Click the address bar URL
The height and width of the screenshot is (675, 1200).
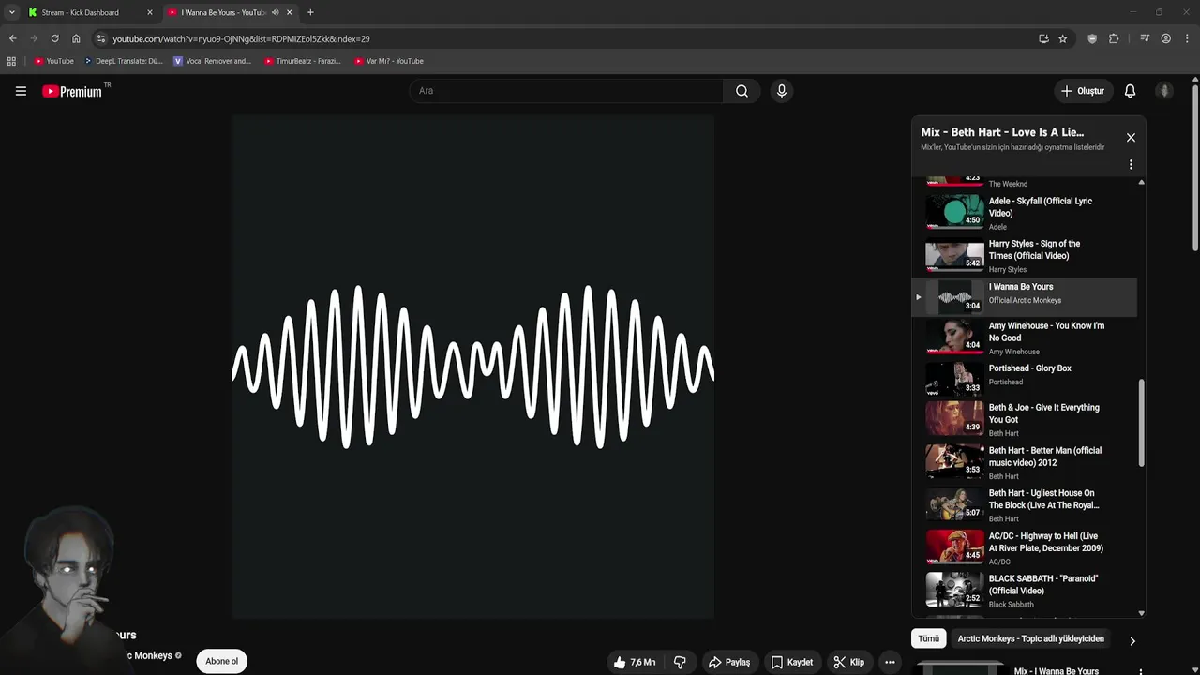tap(241, 39)
